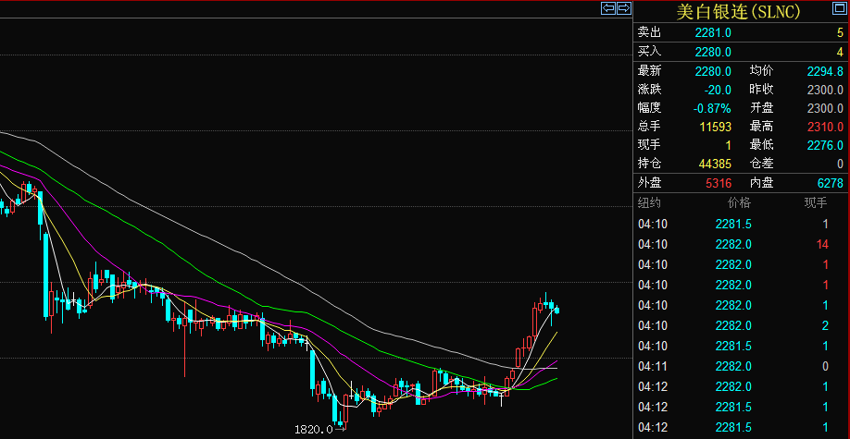This screenshot has width=850, height=439.
Task: Click the 总手 value 11593
Action: click(715, 127)
